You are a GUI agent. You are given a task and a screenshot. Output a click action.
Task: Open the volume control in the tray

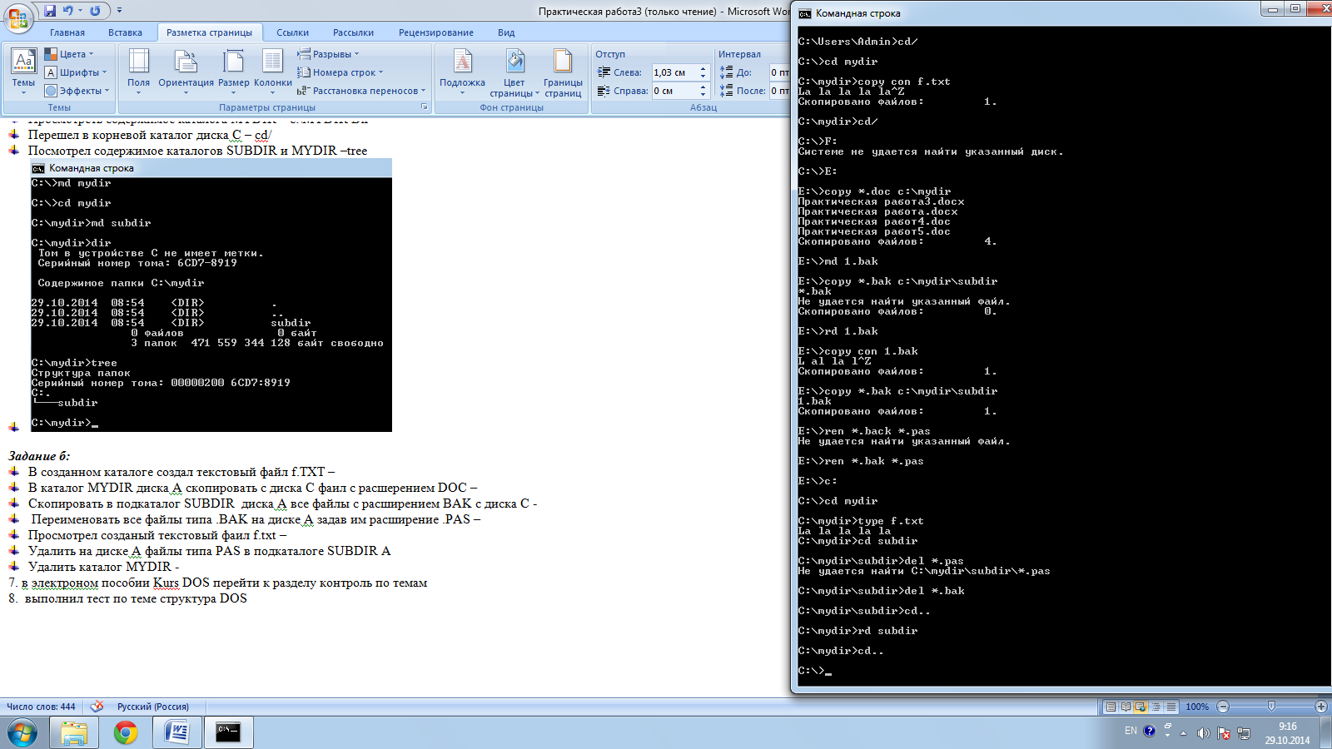pyautogui.click(x=1203, y=733)
